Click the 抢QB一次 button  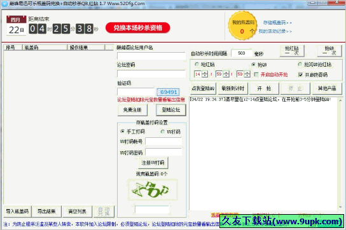click(329, 51)
